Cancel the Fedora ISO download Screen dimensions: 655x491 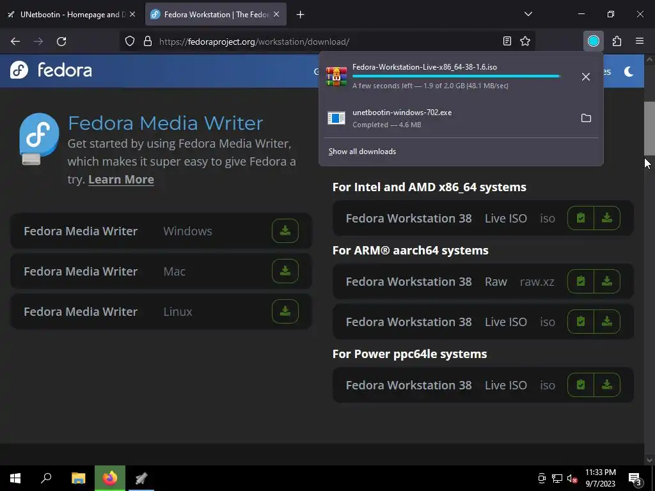coord(586,77)
